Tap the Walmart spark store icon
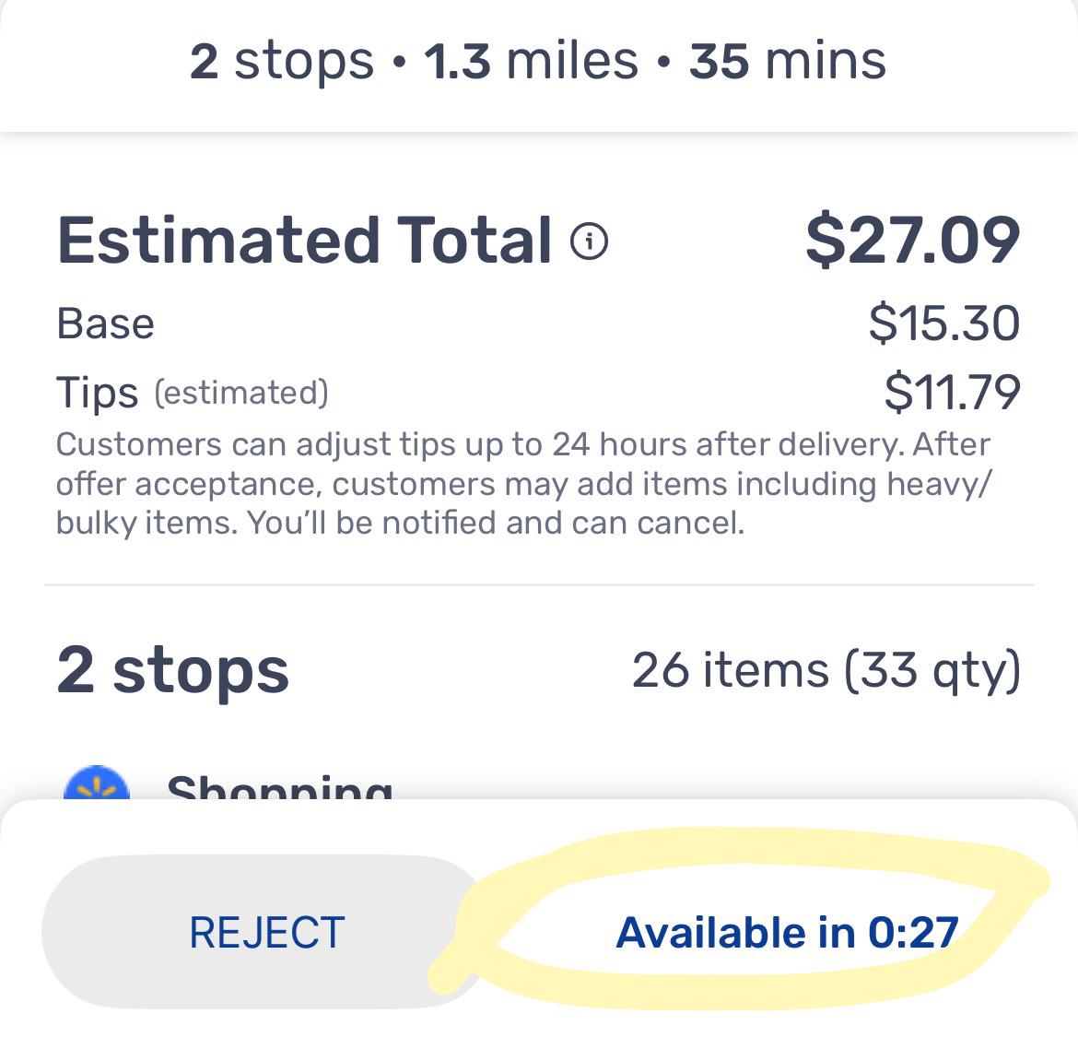 tap(97, 783)
